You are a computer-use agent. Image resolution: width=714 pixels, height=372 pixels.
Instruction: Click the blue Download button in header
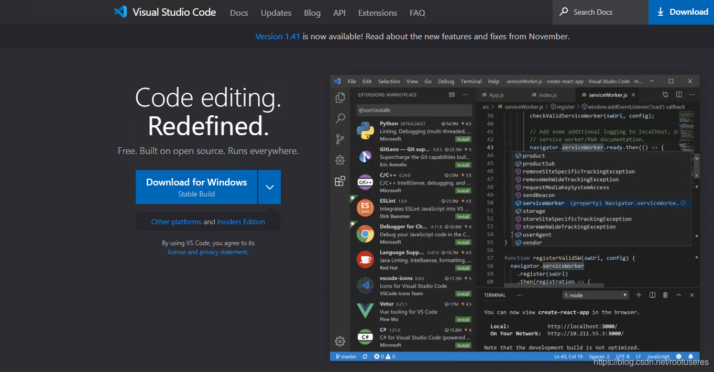[682, 12]
